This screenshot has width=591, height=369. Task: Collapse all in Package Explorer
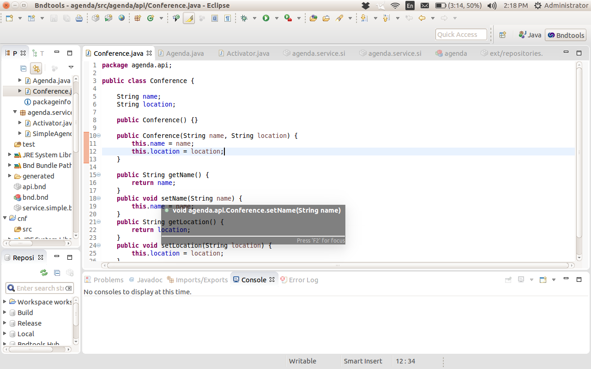pos(23,68)
